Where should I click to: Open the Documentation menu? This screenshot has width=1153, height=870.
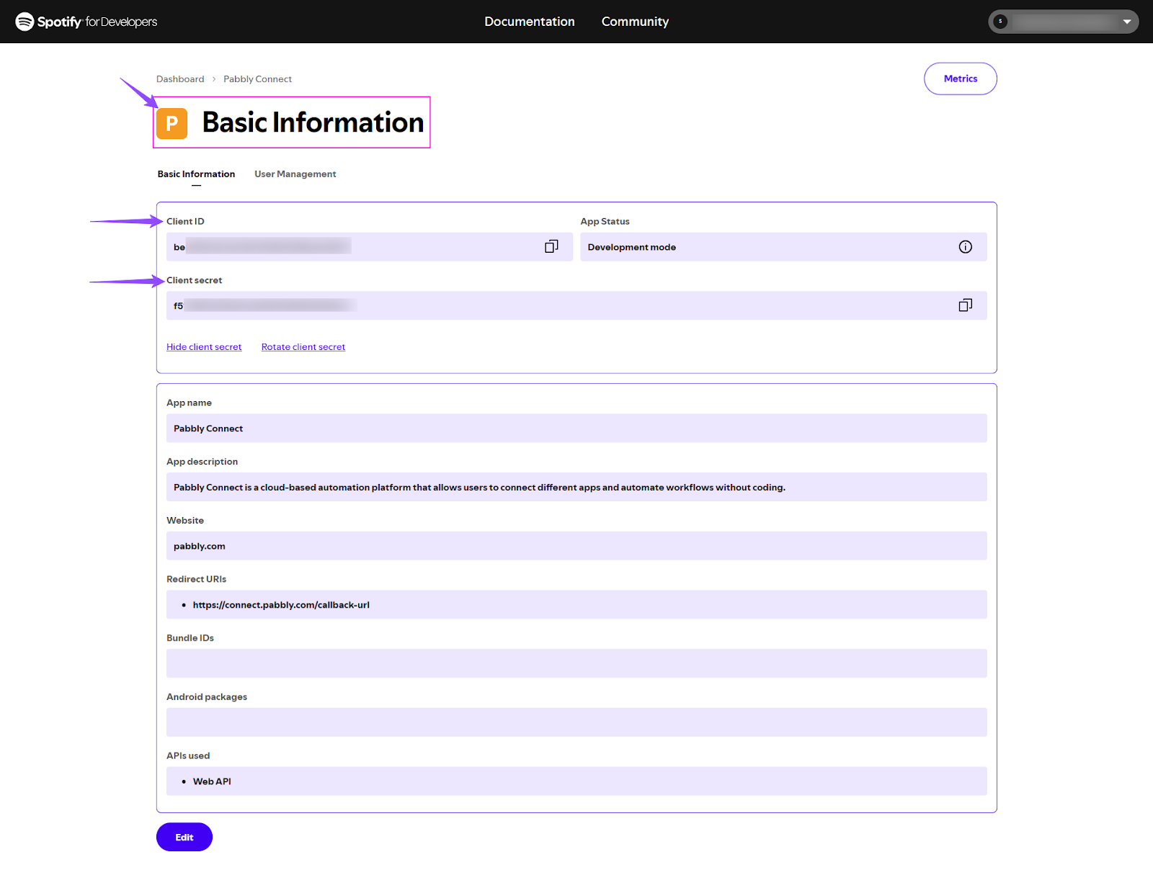pos(529,22)
